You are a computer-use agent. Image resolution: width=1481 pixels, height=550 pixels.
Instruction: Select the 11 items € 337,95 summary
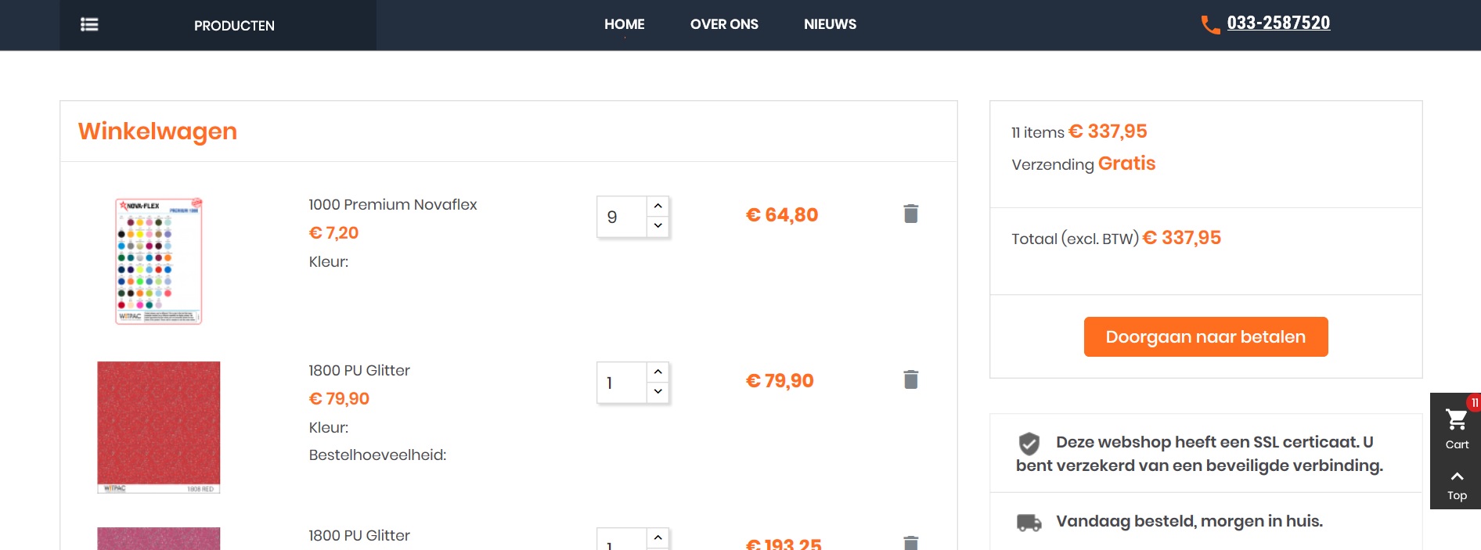[1079, 131]
